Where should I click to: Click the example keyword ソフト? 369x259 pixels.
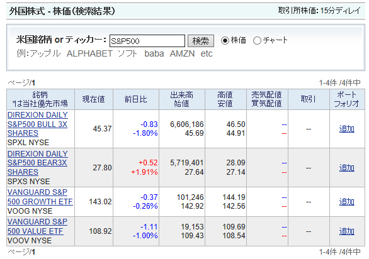click(127, 53)
